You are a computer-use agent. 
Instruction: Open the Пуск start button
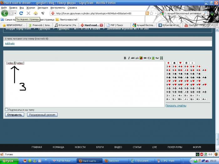point(9,161)
